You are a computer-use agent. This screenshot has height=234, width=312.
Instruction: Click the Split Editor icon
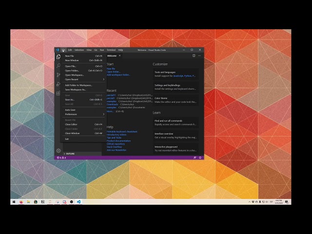(194, 56)
